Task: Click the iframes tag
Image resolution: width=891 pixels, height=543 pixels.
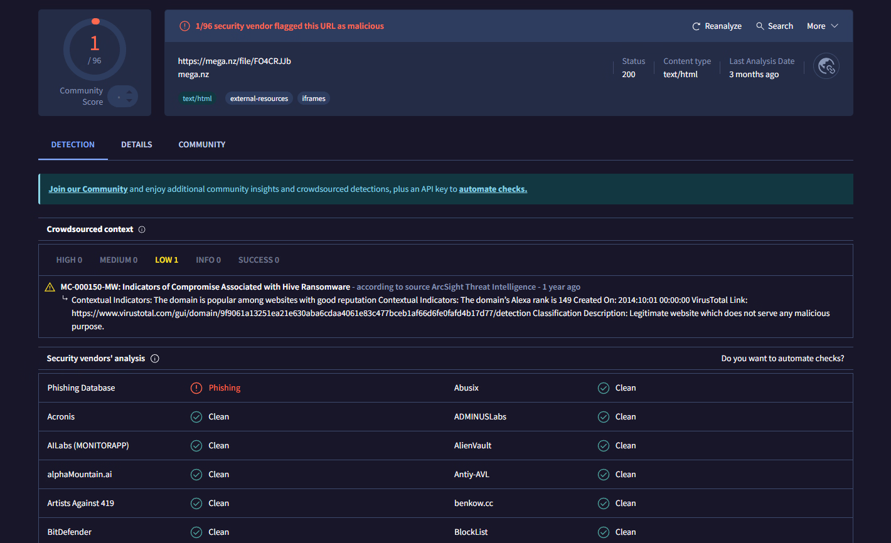Action: pyautogui.click(x=314, y=98)
